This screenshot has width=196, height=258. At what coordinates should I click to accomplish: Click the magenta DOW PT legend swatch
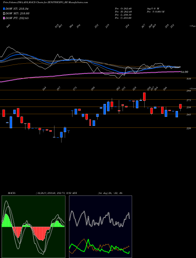(4, 18)
